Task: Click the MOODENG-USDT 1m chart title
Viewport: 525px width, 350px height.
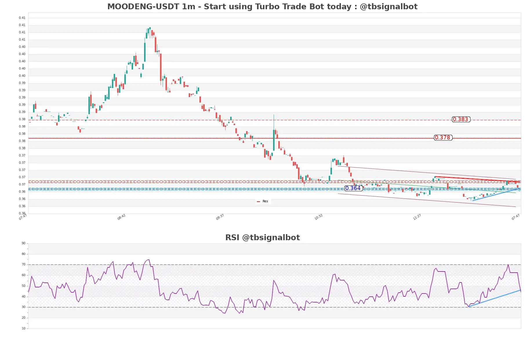Action: coord(262,6)
